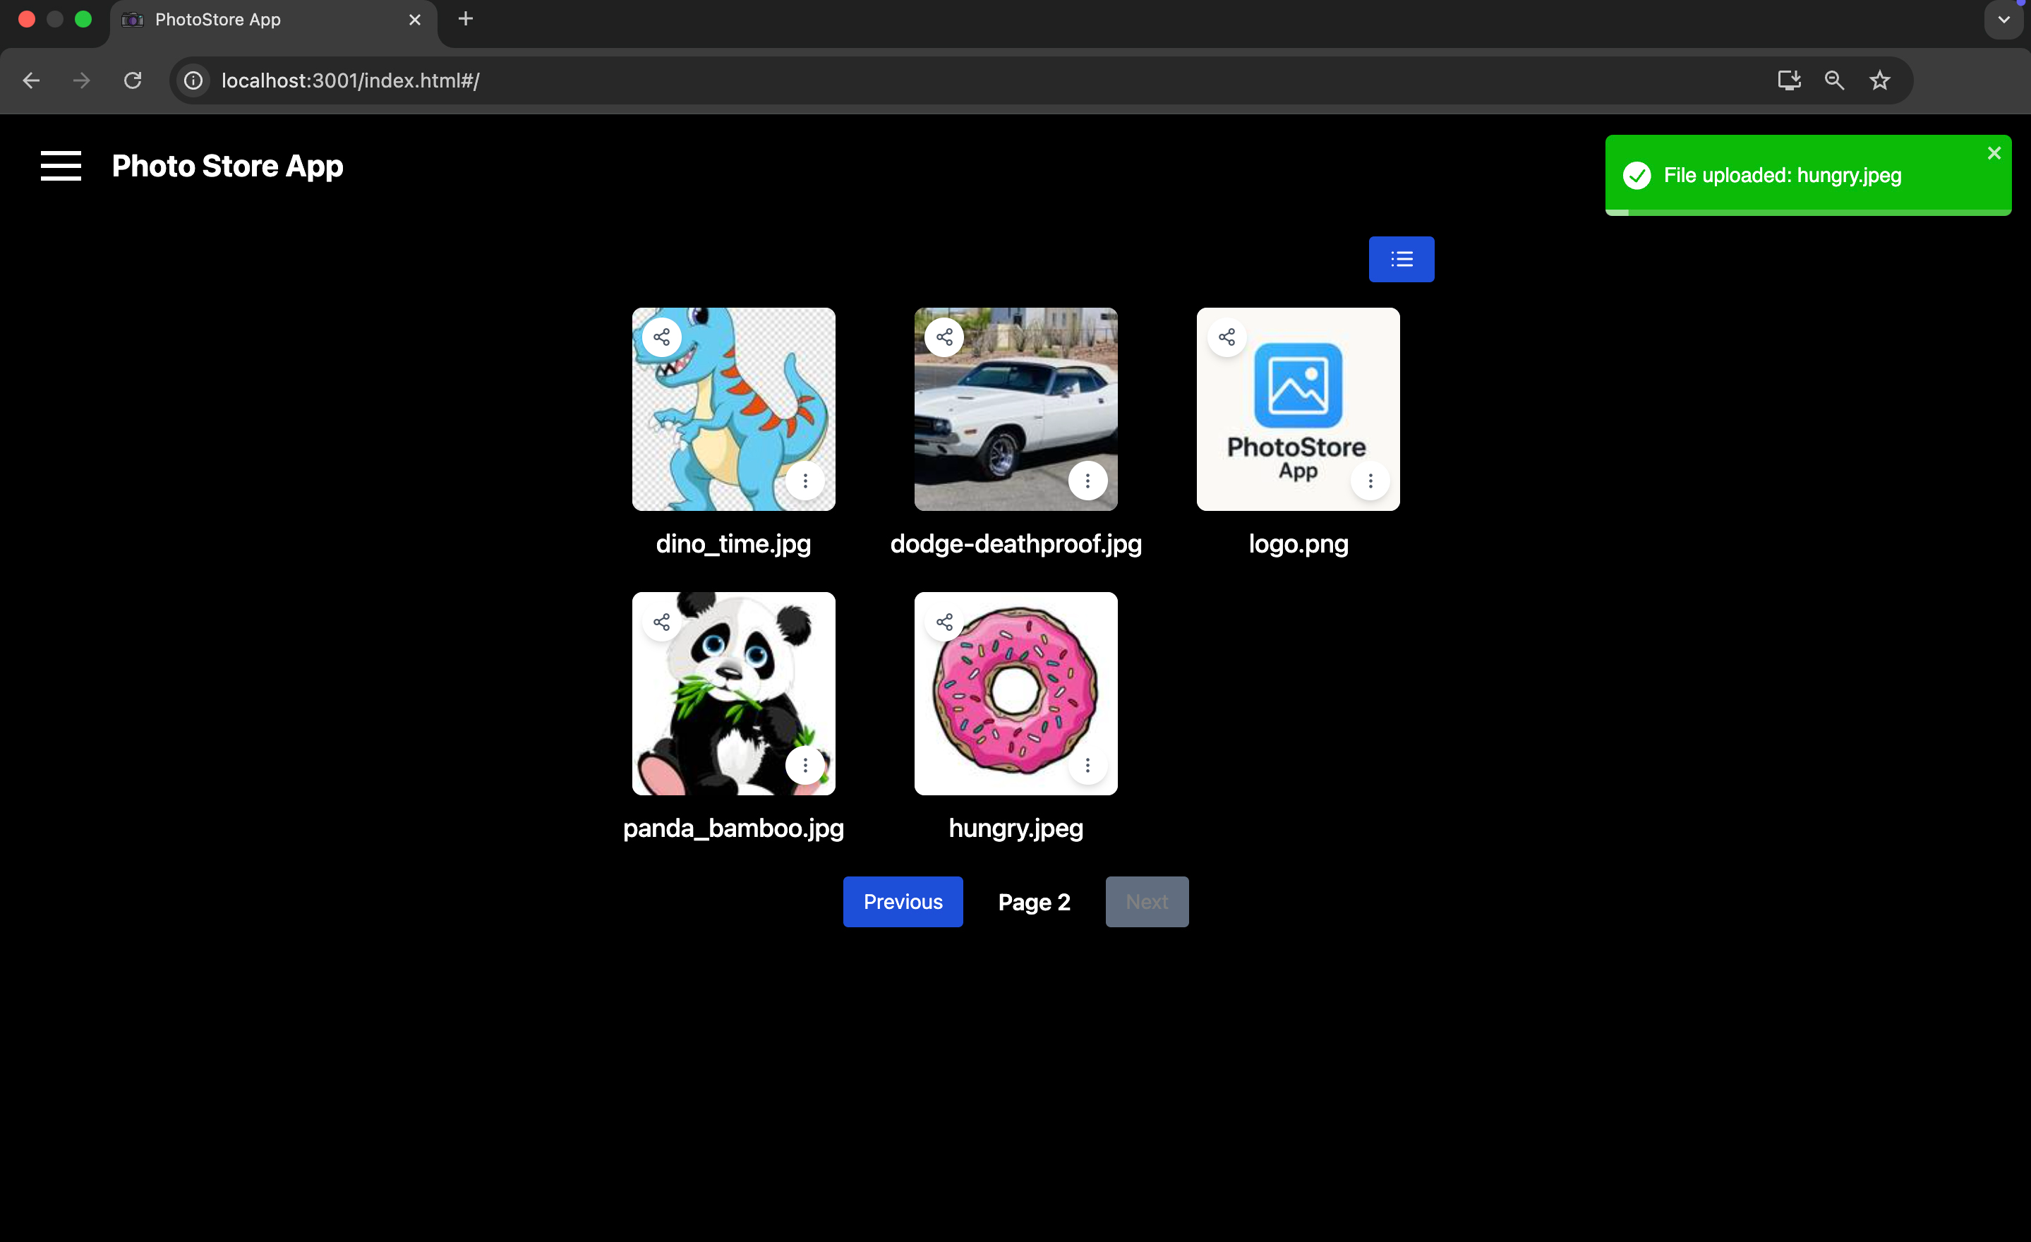Click the disabled Next page button

click(x=1147, y=902)
